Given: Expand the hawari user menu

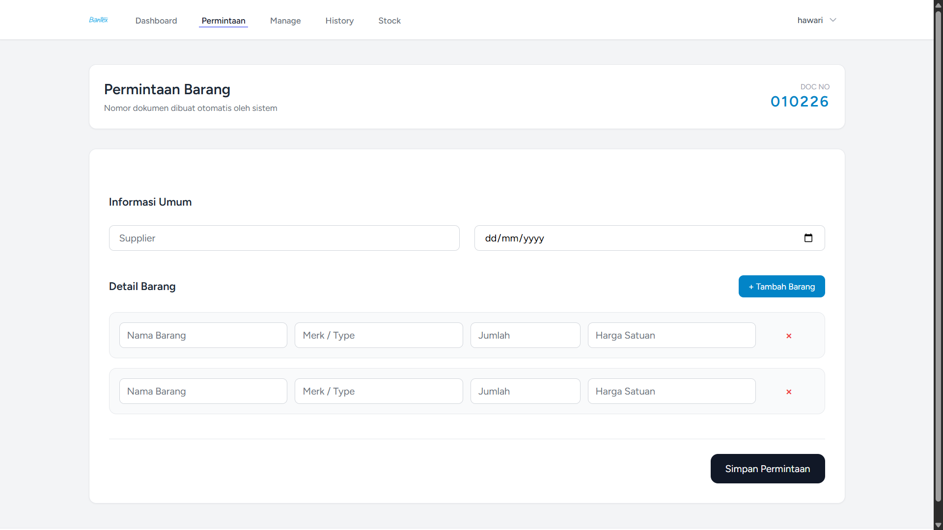Looking at the screenshot, I should (x=816, y=20).
